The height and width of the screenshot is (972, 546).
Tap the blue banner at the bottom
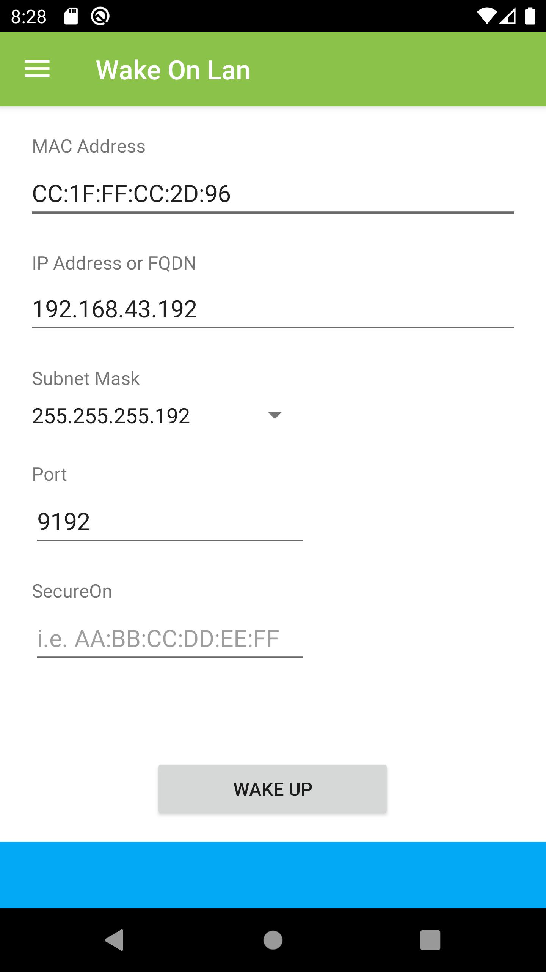[273, 875]
